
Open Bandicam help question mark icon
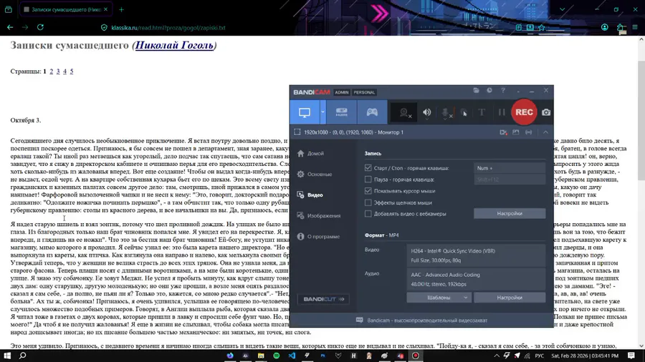[502, 90]
